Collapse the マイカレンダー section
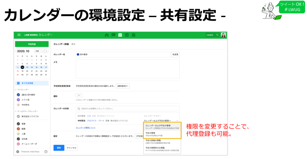Viewport: 307px width, 159px height. 16,89
